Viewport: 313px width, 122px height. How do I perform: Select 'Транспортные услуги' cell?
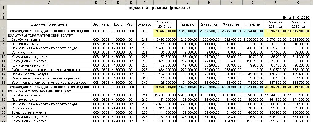click(50, 112)
